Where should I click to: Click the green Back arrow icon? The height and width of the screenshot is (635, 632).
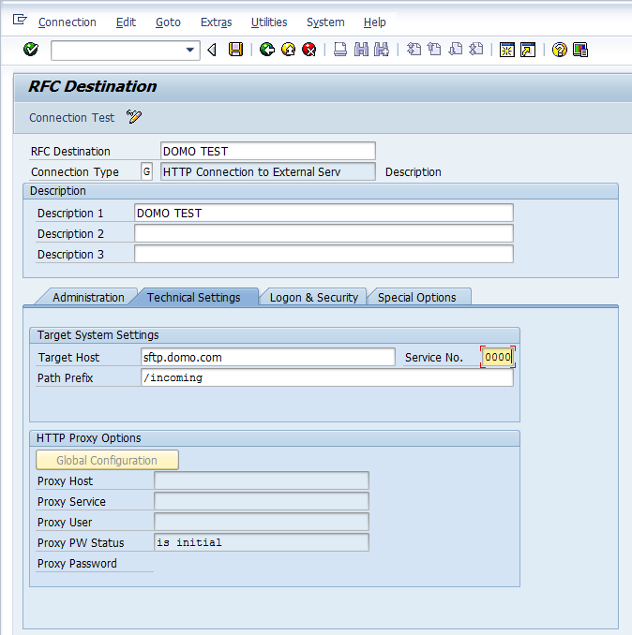coord(267,50)
